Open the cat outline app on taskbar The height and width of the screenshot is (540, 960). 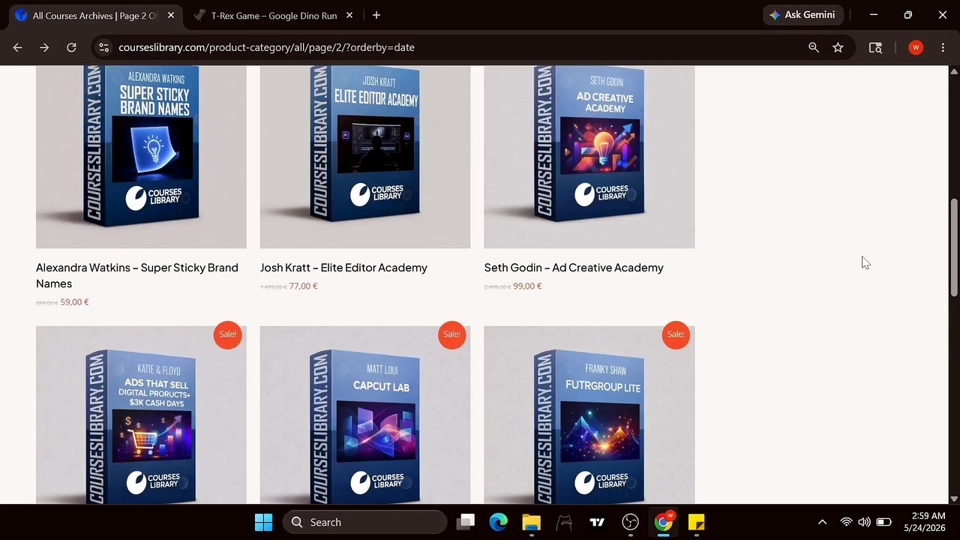pos(564,522)
